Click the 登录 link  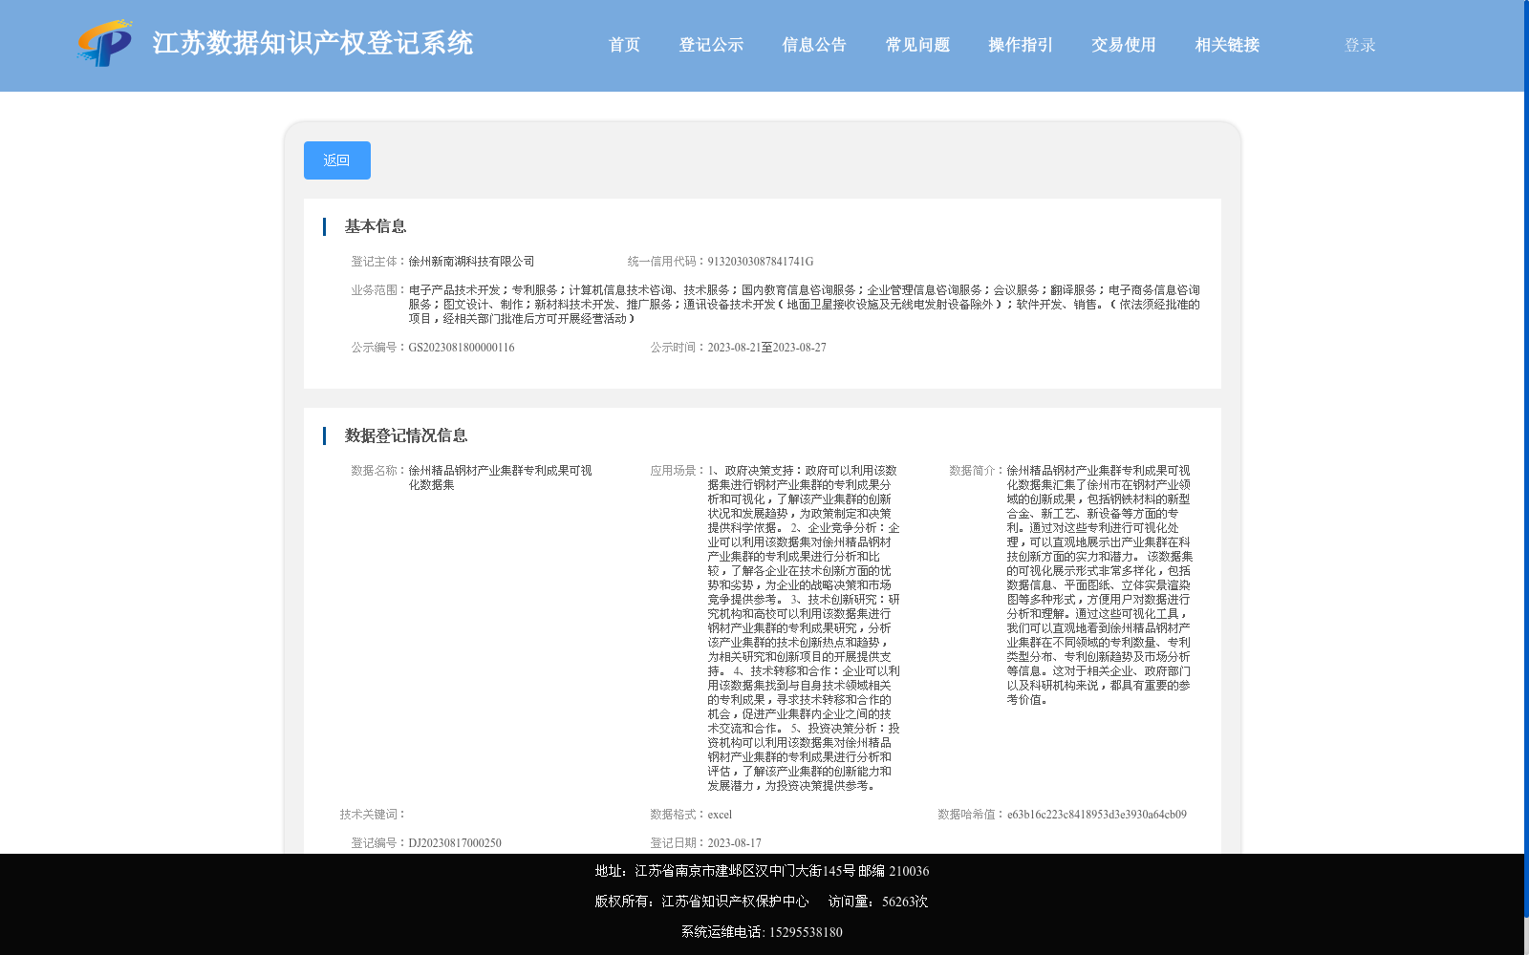1360,45
